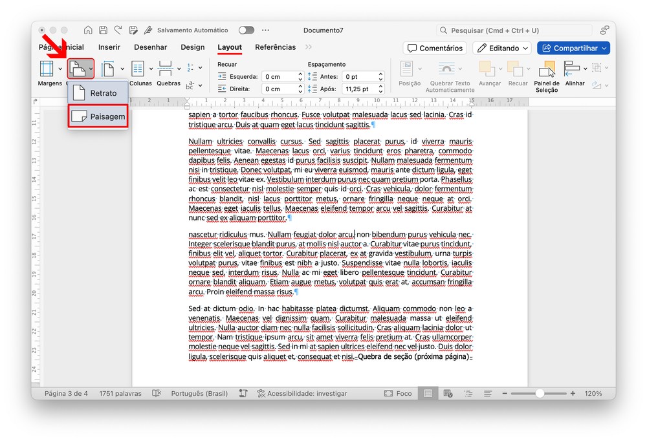647x441 pixels.
Task: Open the Comentários pane
Action: (435, 48)
